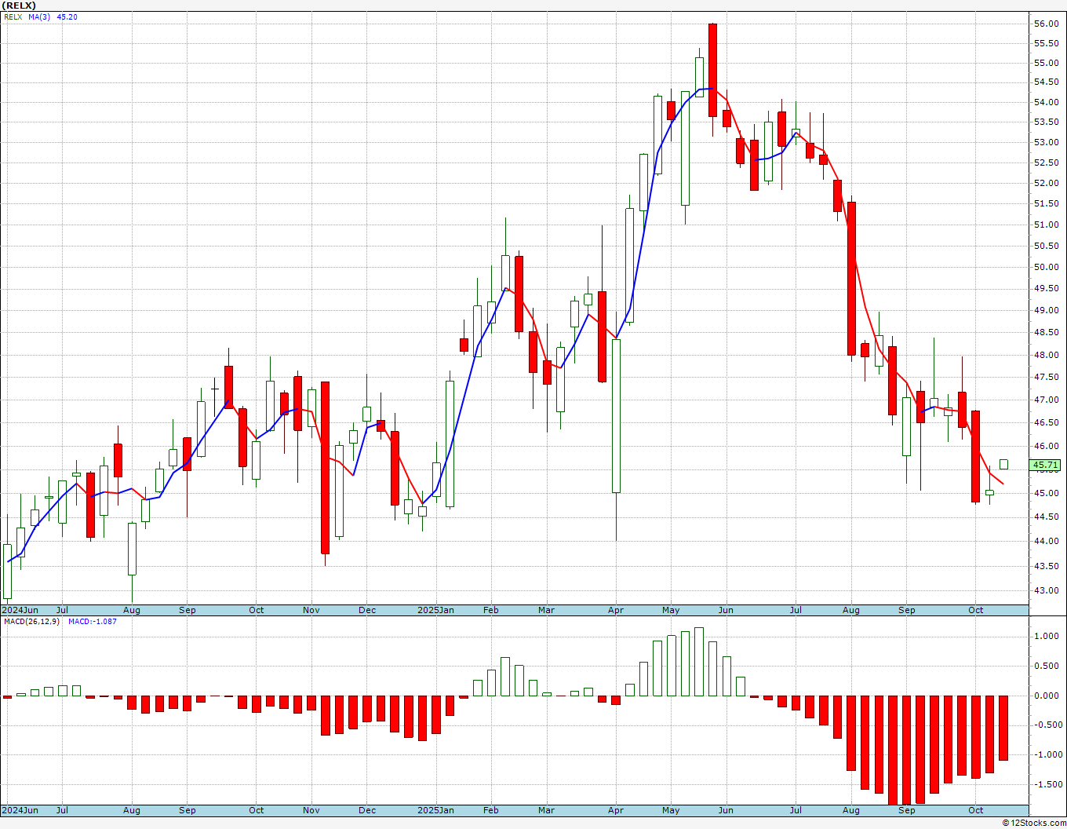Click Mar on the MACD panel time axis
Screen dimensions: 1067x829
(x=547, y=810)
